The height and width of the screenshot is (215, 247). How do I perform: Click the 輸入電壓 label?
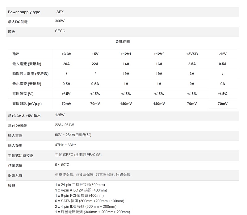pos(15,136)
